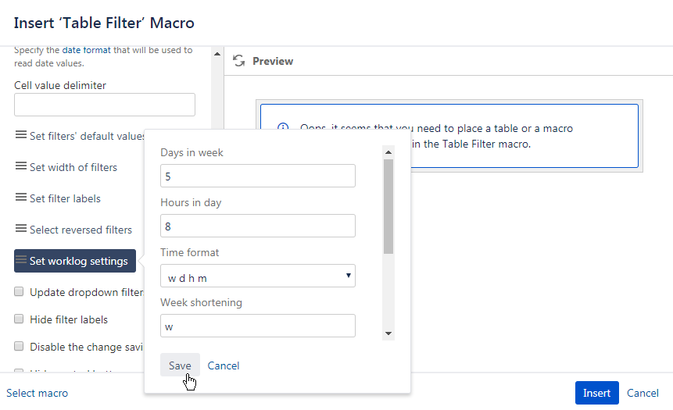This screenshot has width=673, height=410.
Task: Toggle the Hide filter labels checkbox
Action: pyautogui.click(x=19, y=319)
